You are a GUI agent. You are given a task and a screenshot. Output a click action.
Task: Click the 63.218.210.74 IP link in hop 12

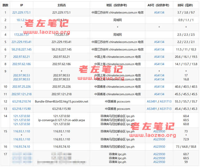point(21,102)
